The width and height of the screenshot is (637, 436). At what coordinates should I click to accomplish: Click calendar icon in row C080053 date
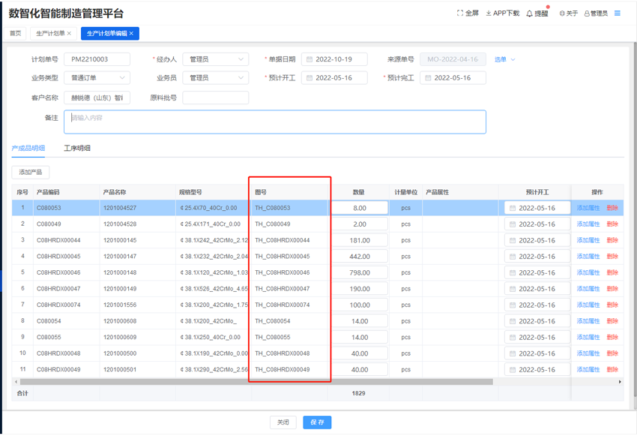point(513,208)
